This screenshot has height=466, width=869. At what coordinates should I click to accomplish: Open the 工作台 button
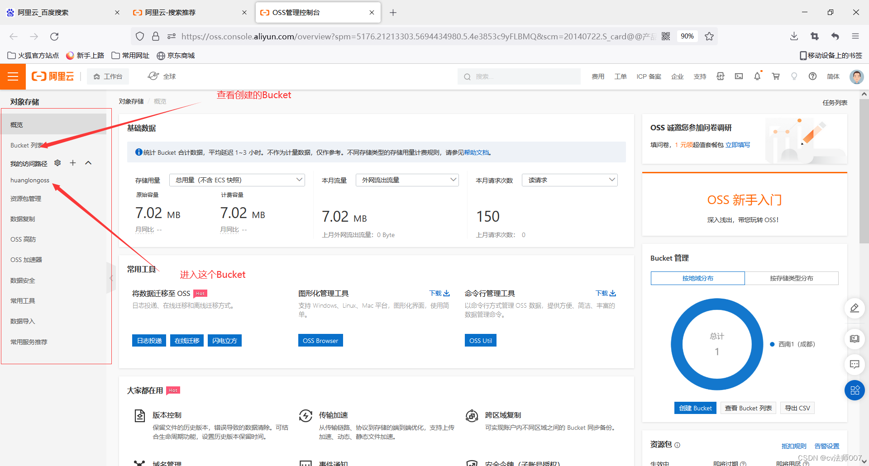click(108, 76)
